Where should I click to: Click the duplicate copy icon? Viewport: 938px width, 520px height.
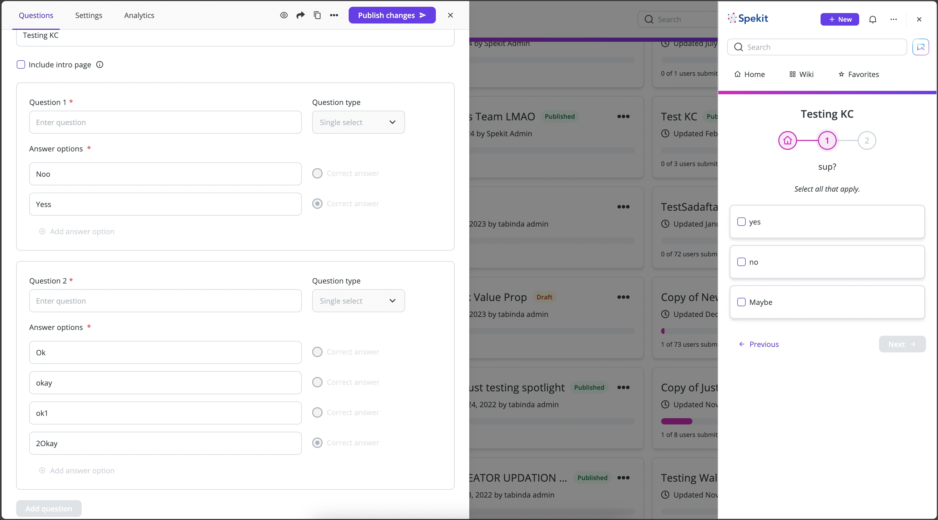coord(317,15)
